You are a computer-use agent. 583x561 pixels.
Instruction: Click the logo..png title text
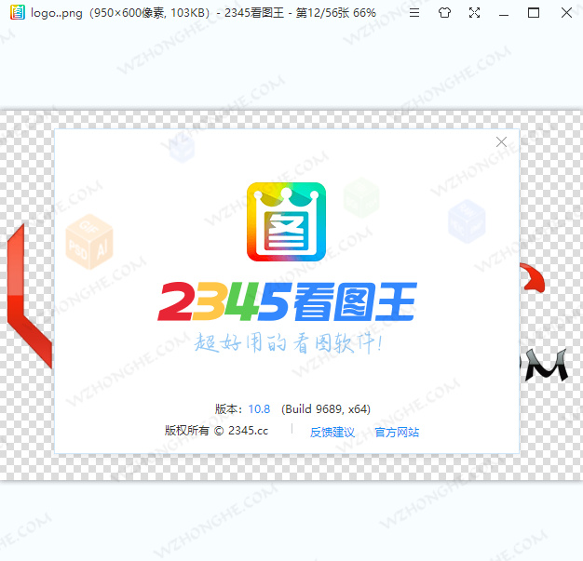(57, 13)
